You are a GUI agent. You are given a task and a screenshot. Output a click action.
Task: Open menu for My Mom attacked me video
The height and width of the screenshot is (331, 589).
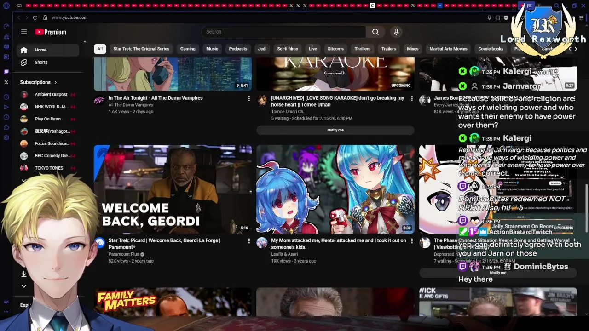pos(412,241)
